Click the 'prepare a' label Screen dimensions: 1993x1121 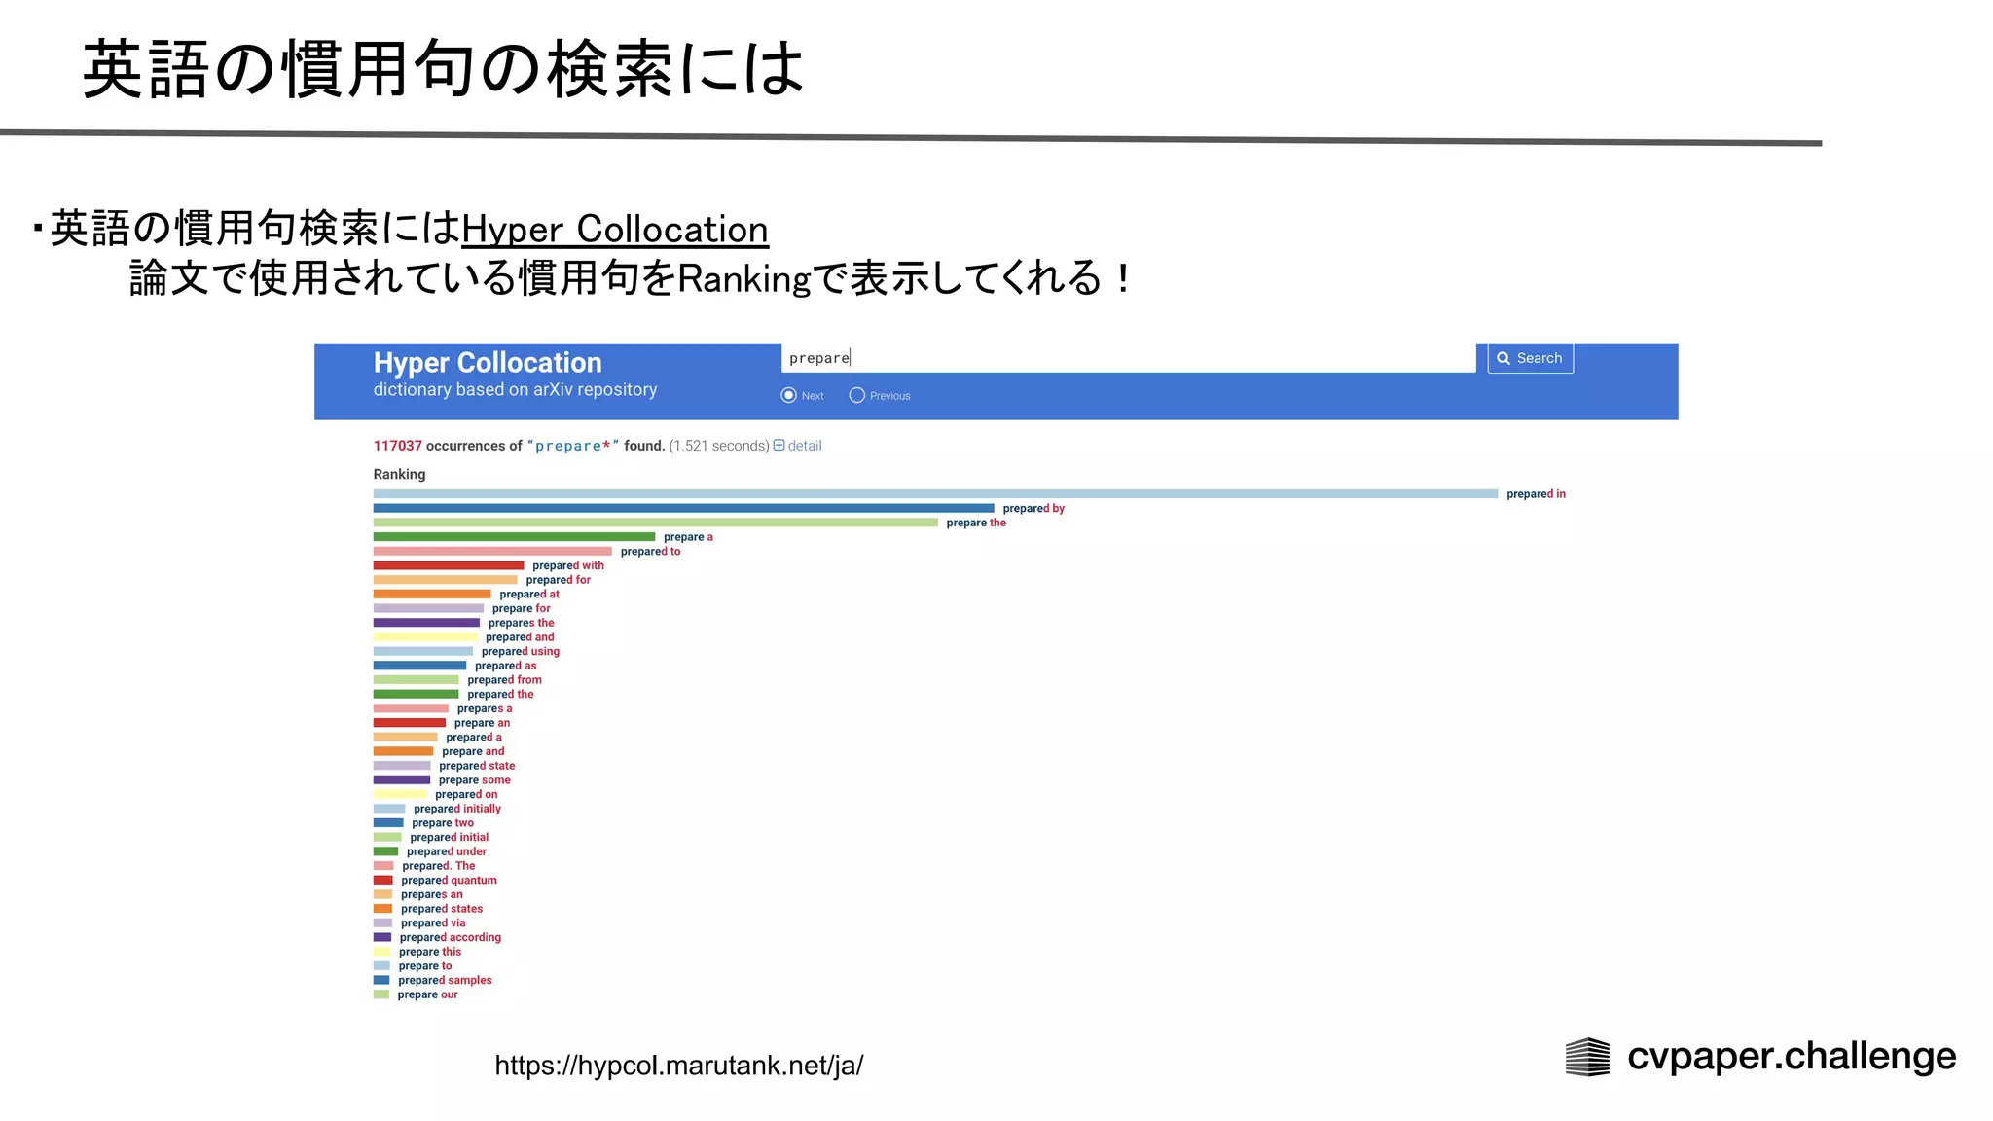pyautogui.click(x=688, y=537)
